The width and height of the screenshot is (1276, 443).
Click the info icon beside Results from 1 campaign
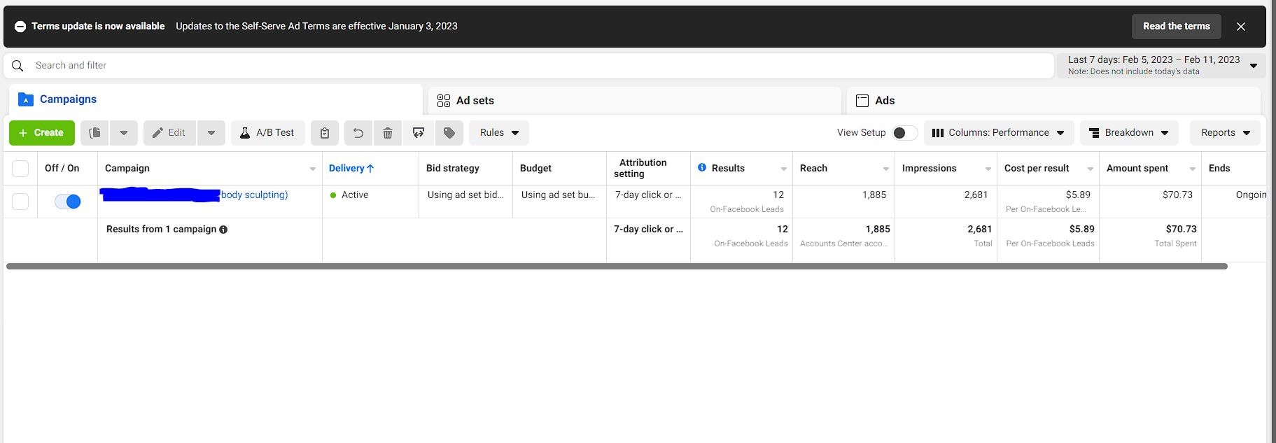223,230
